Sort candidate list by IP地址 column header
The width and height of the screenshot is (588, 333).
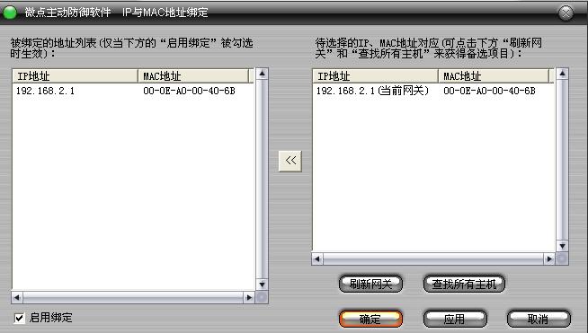(x=376, y=76)
